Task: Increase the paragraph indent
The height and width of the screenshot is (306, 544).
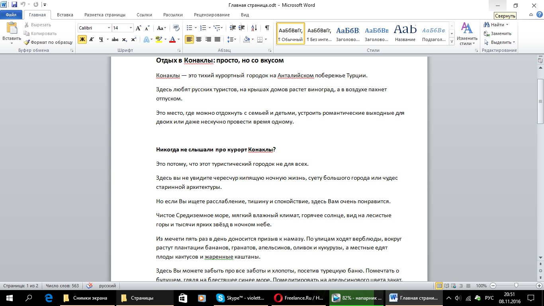Action: (242, 28)
